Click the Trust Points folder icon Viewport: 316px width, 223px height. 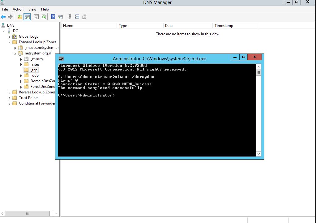coord(15,98)
